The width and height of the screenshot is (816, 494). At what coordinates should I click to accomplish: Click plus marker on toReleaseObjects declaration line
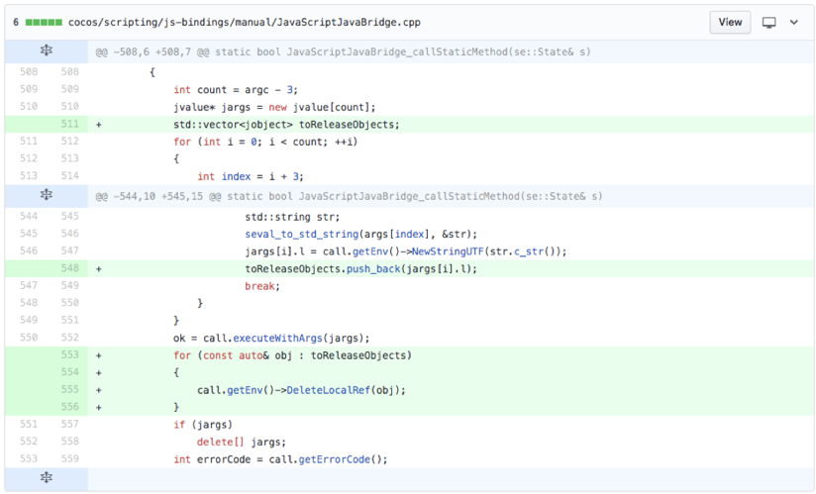pyautogui.click(x=98, y=125)
